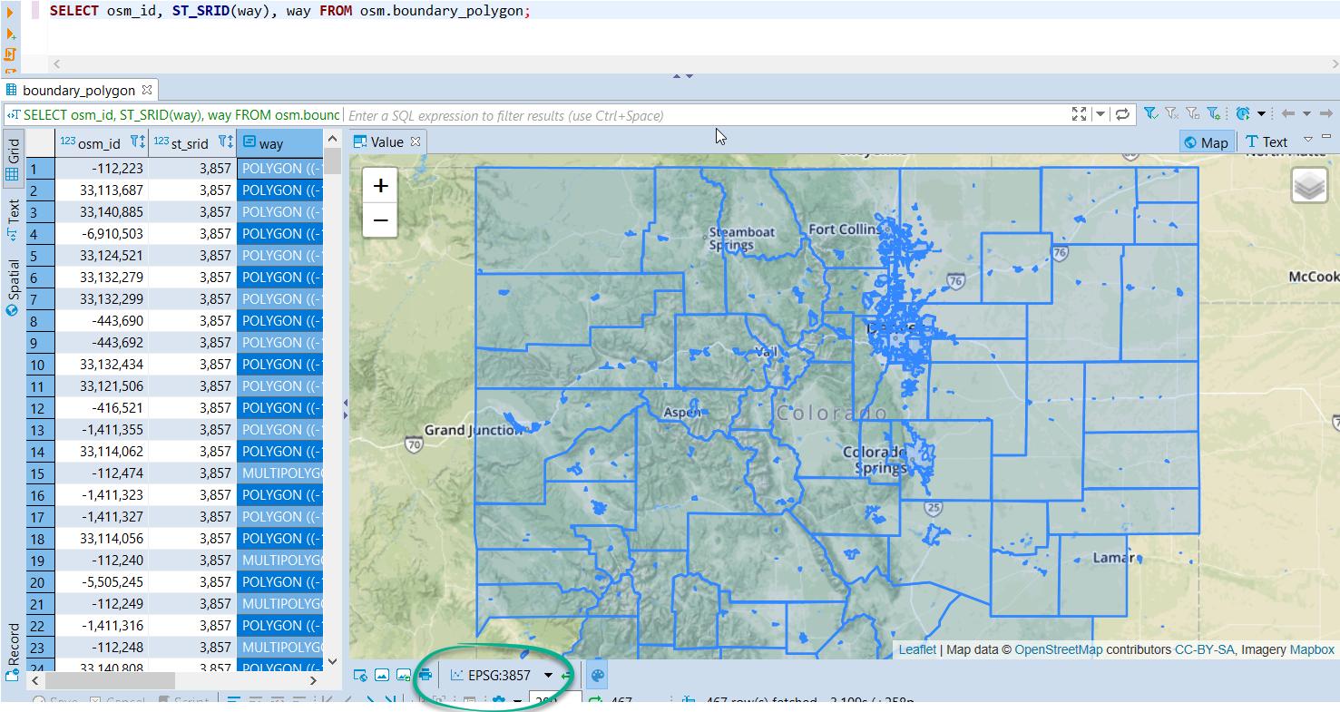The image size is (1340, 712).
Task: Enable auto-refresh with the clock icon
Action: click(x=1241, y=114)
